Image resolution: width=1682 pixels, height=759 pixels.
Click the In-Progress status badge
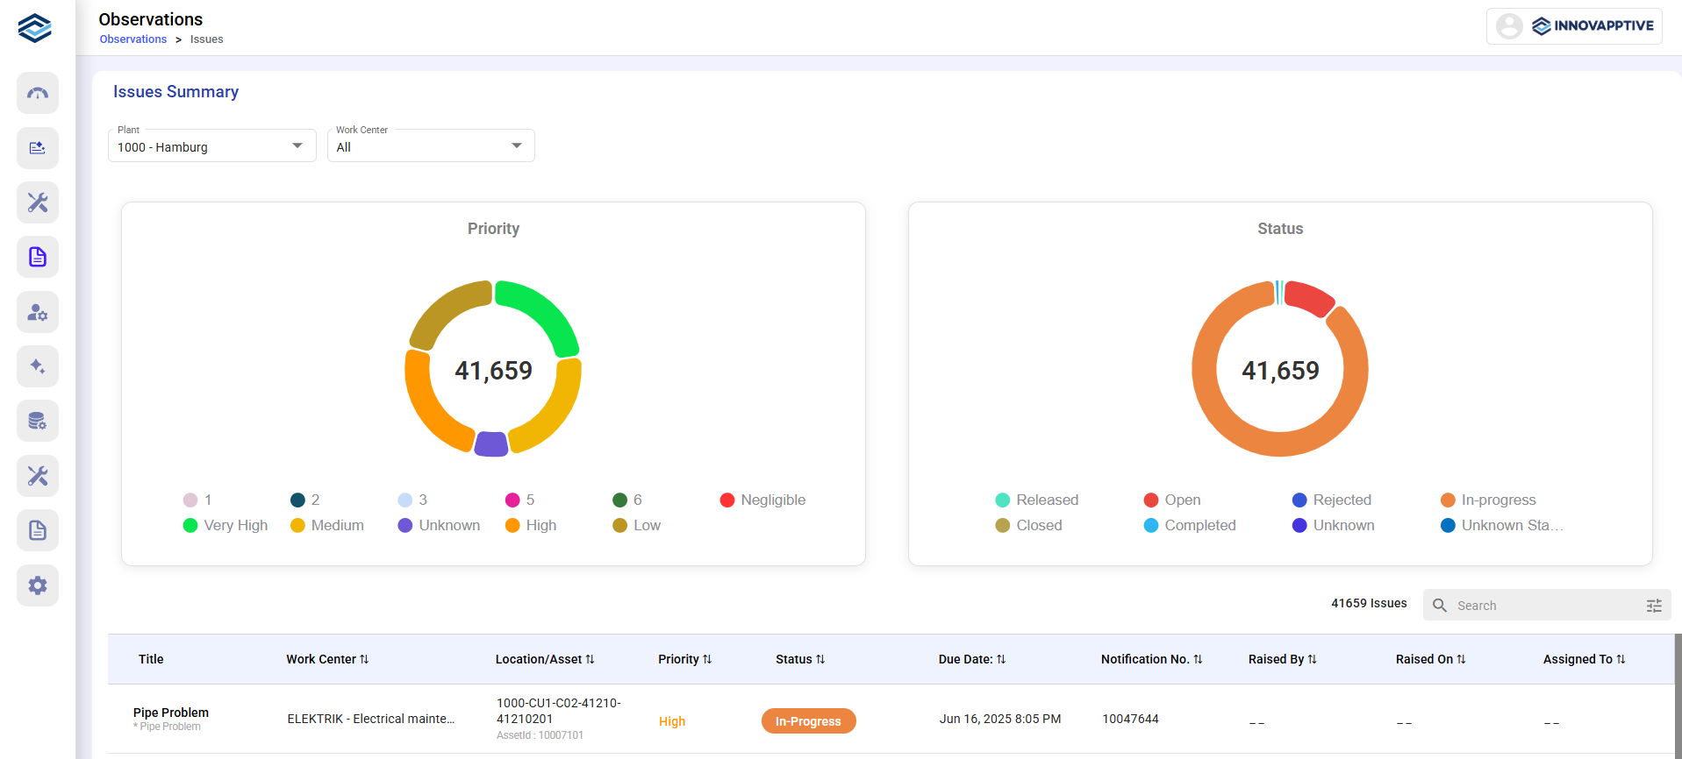(x=808, y=721)
